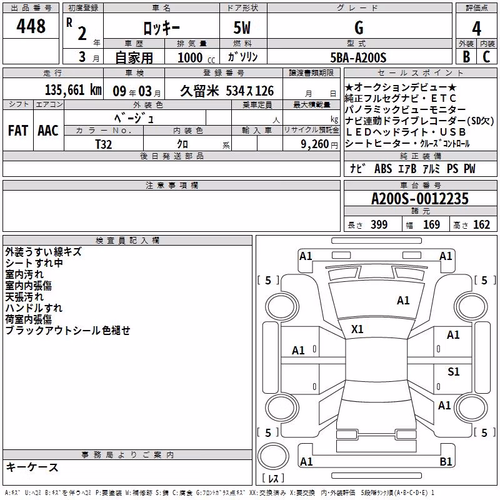
Task: Click the displacement value 1000 cc
Action: click(x=196, y=58)
